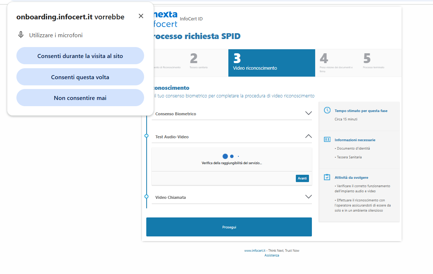
Task: Select step 4 Presa visione dei documenti
Action: (x=336, y=63)
